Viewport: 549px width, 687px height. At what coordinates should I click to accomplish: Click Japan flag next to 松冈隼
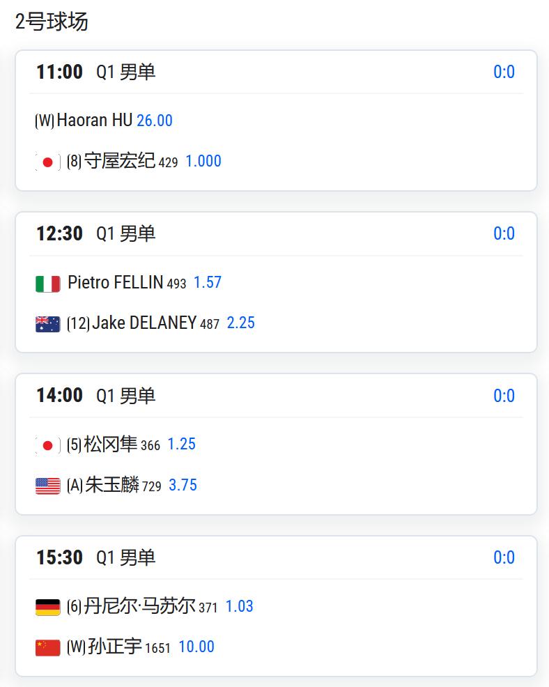(x=47, y=445)
